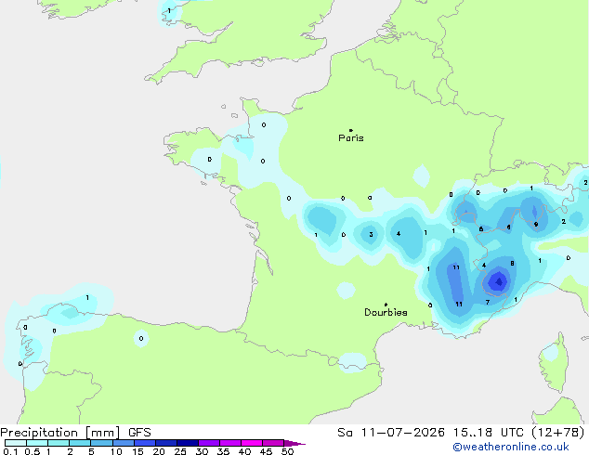
Task: Click the '30' legend scale label
Action: (x=202, y=451)
